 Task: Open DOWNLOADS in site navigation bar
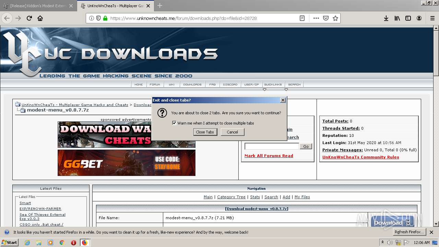click(192, 84)
